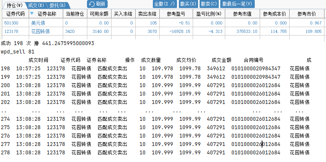The height and width of the screenshot is (162, 326).
Task: Click the 撤最后一笔(V) button
Action: [x=237, y=4]
